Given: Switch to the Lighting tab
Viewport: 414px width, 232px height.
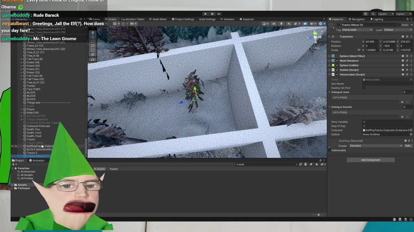Looking at the screenshot, I should [x=376, y=19].
